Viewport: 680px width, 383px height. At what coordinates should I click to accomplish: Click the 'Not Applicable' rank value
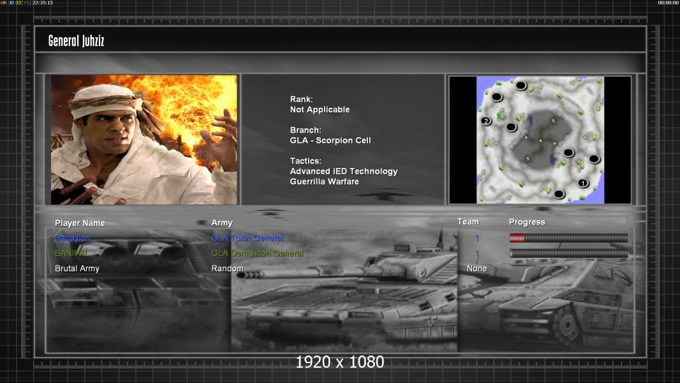point(320,110)
